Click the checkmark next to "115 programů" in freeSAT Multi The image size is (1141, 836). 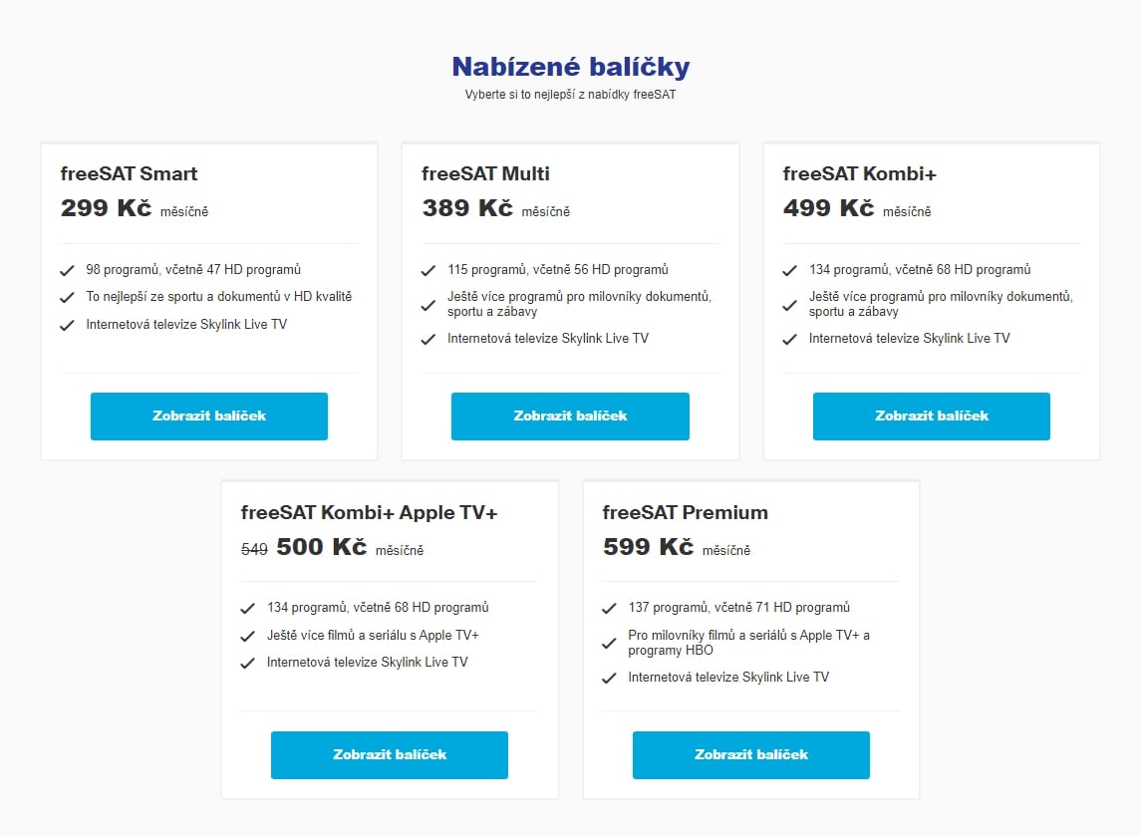[x=428, y=269]
